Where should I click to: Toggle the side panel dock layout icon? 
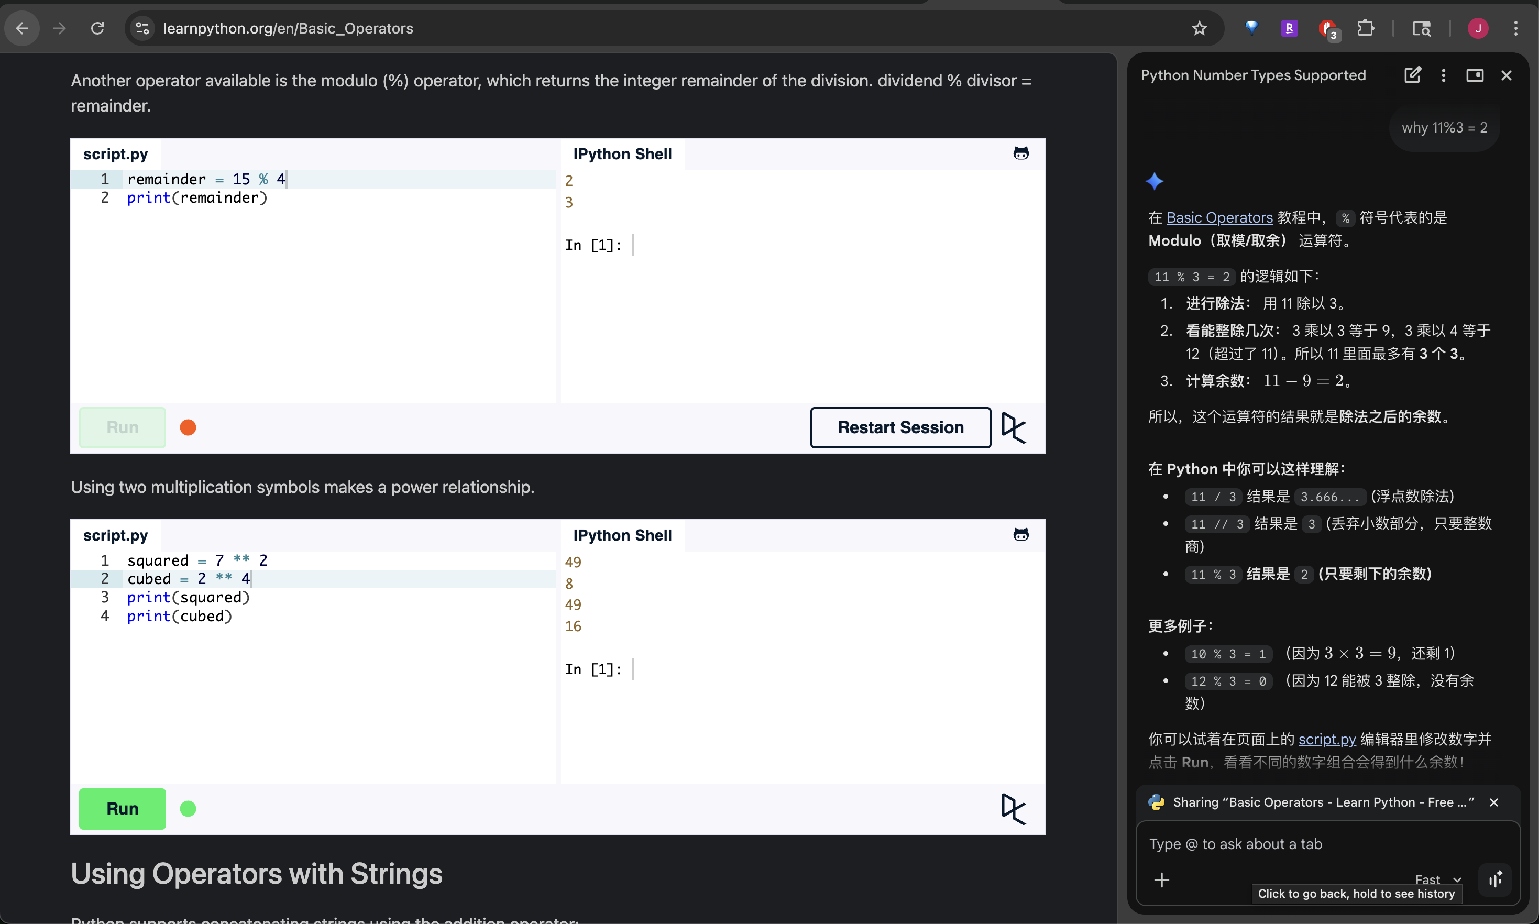[x=1474, y=75]
